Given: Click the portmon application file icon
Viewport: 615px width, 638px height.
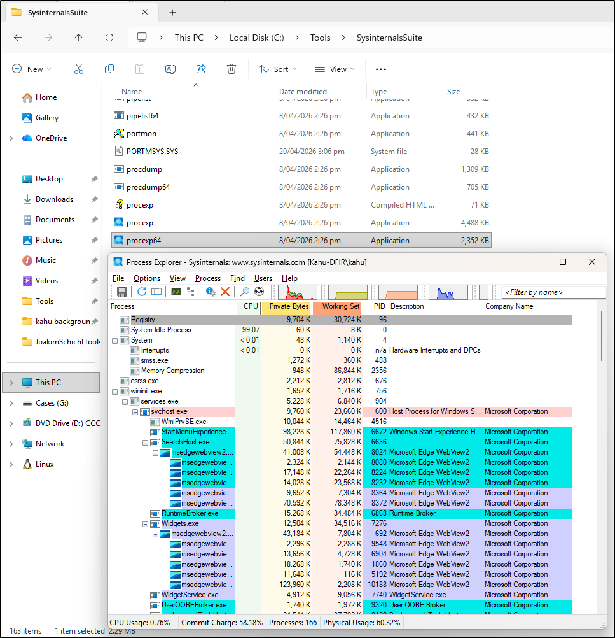Looking at the screenshot, I should 119,134.
